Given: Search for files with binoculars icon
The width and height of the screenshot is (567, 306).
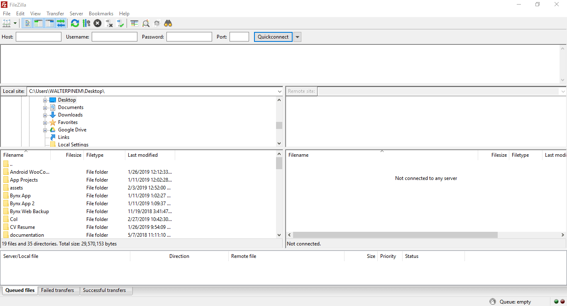Looking at the screenshot, I should click(x=168, y=23).
